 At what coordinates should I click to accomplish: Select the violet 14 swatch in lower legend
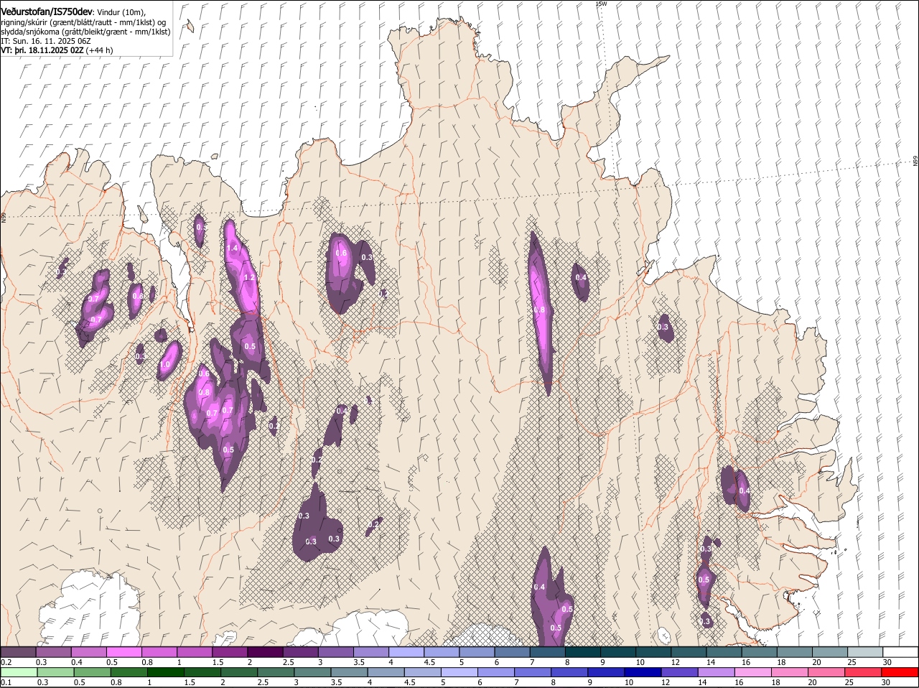(x=715, y=673)
